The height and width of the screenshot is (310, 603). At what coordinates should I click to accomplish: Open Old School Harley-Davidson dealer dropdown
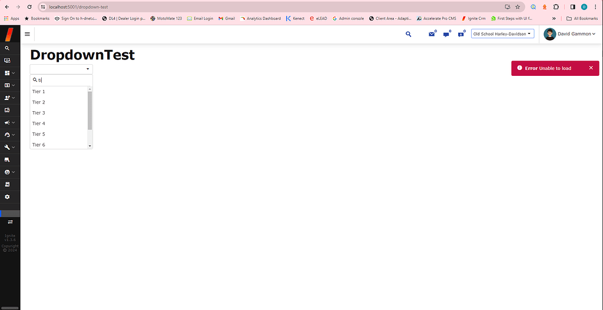point(502,34)
